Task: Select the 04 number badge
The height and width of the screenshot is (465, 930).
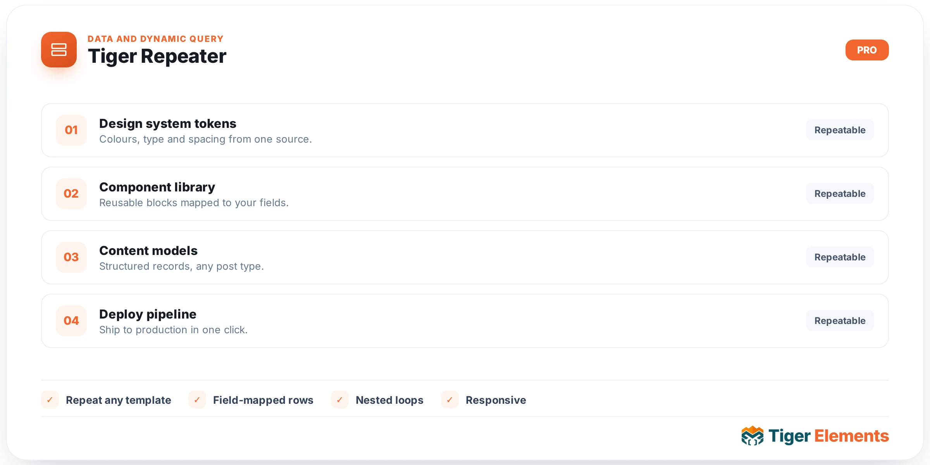Action: [71, 321]
